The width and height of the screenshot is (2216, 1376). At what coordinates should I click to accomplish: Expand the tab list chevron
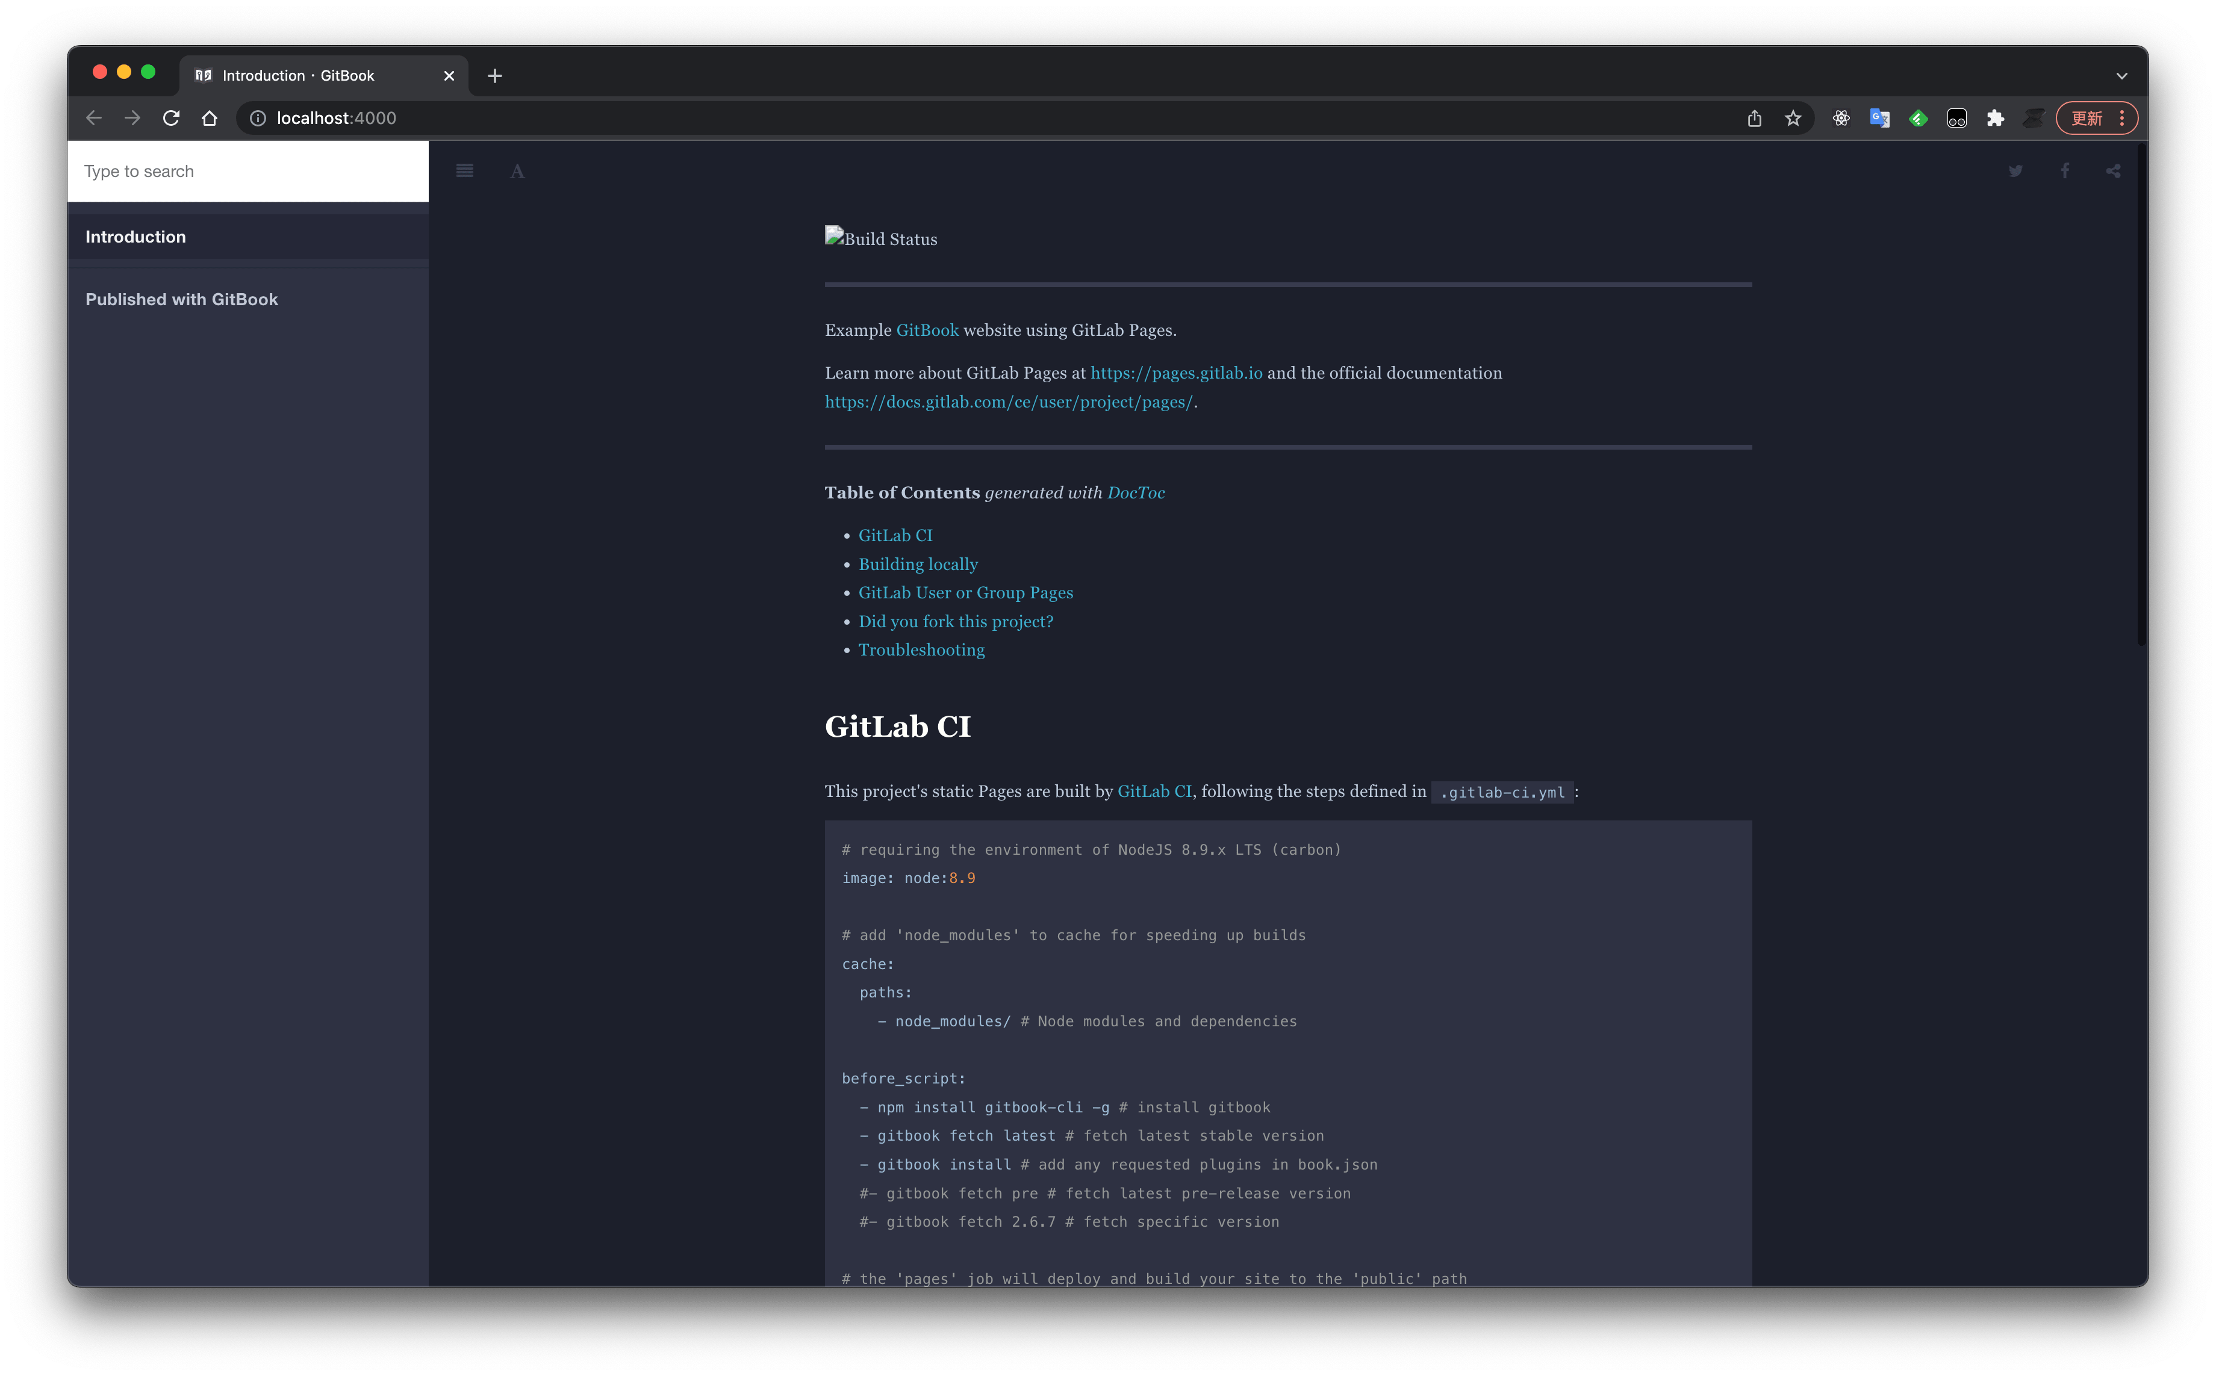[x=2121, y=75]
